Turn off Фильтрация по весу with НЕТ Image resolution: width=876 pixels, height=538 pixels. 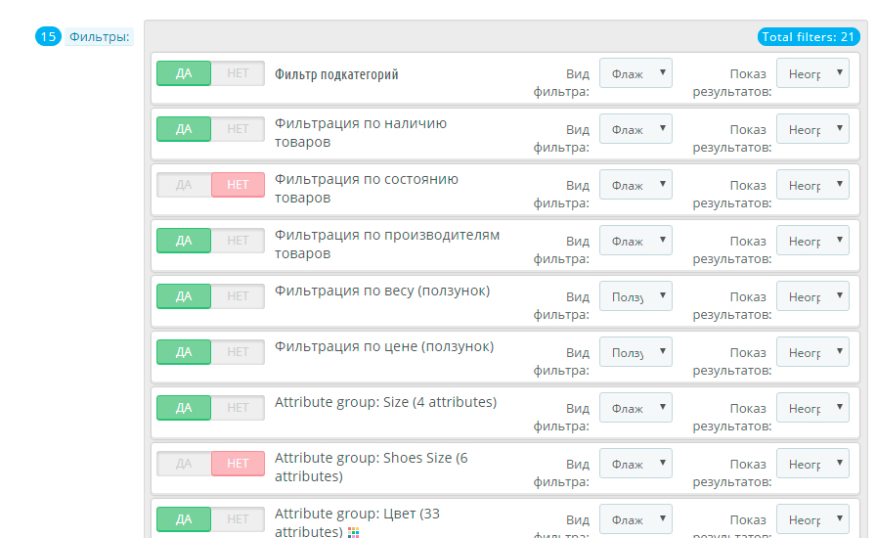(x=238, y=296)
